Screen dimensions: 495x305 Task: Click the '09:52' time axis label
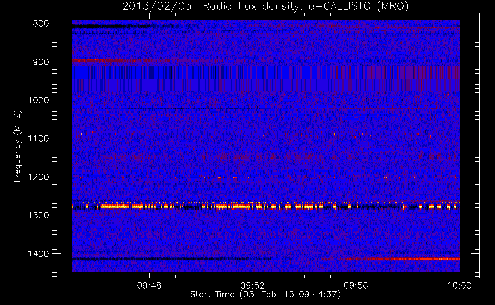pyautogui.click(x=253, y=286)
